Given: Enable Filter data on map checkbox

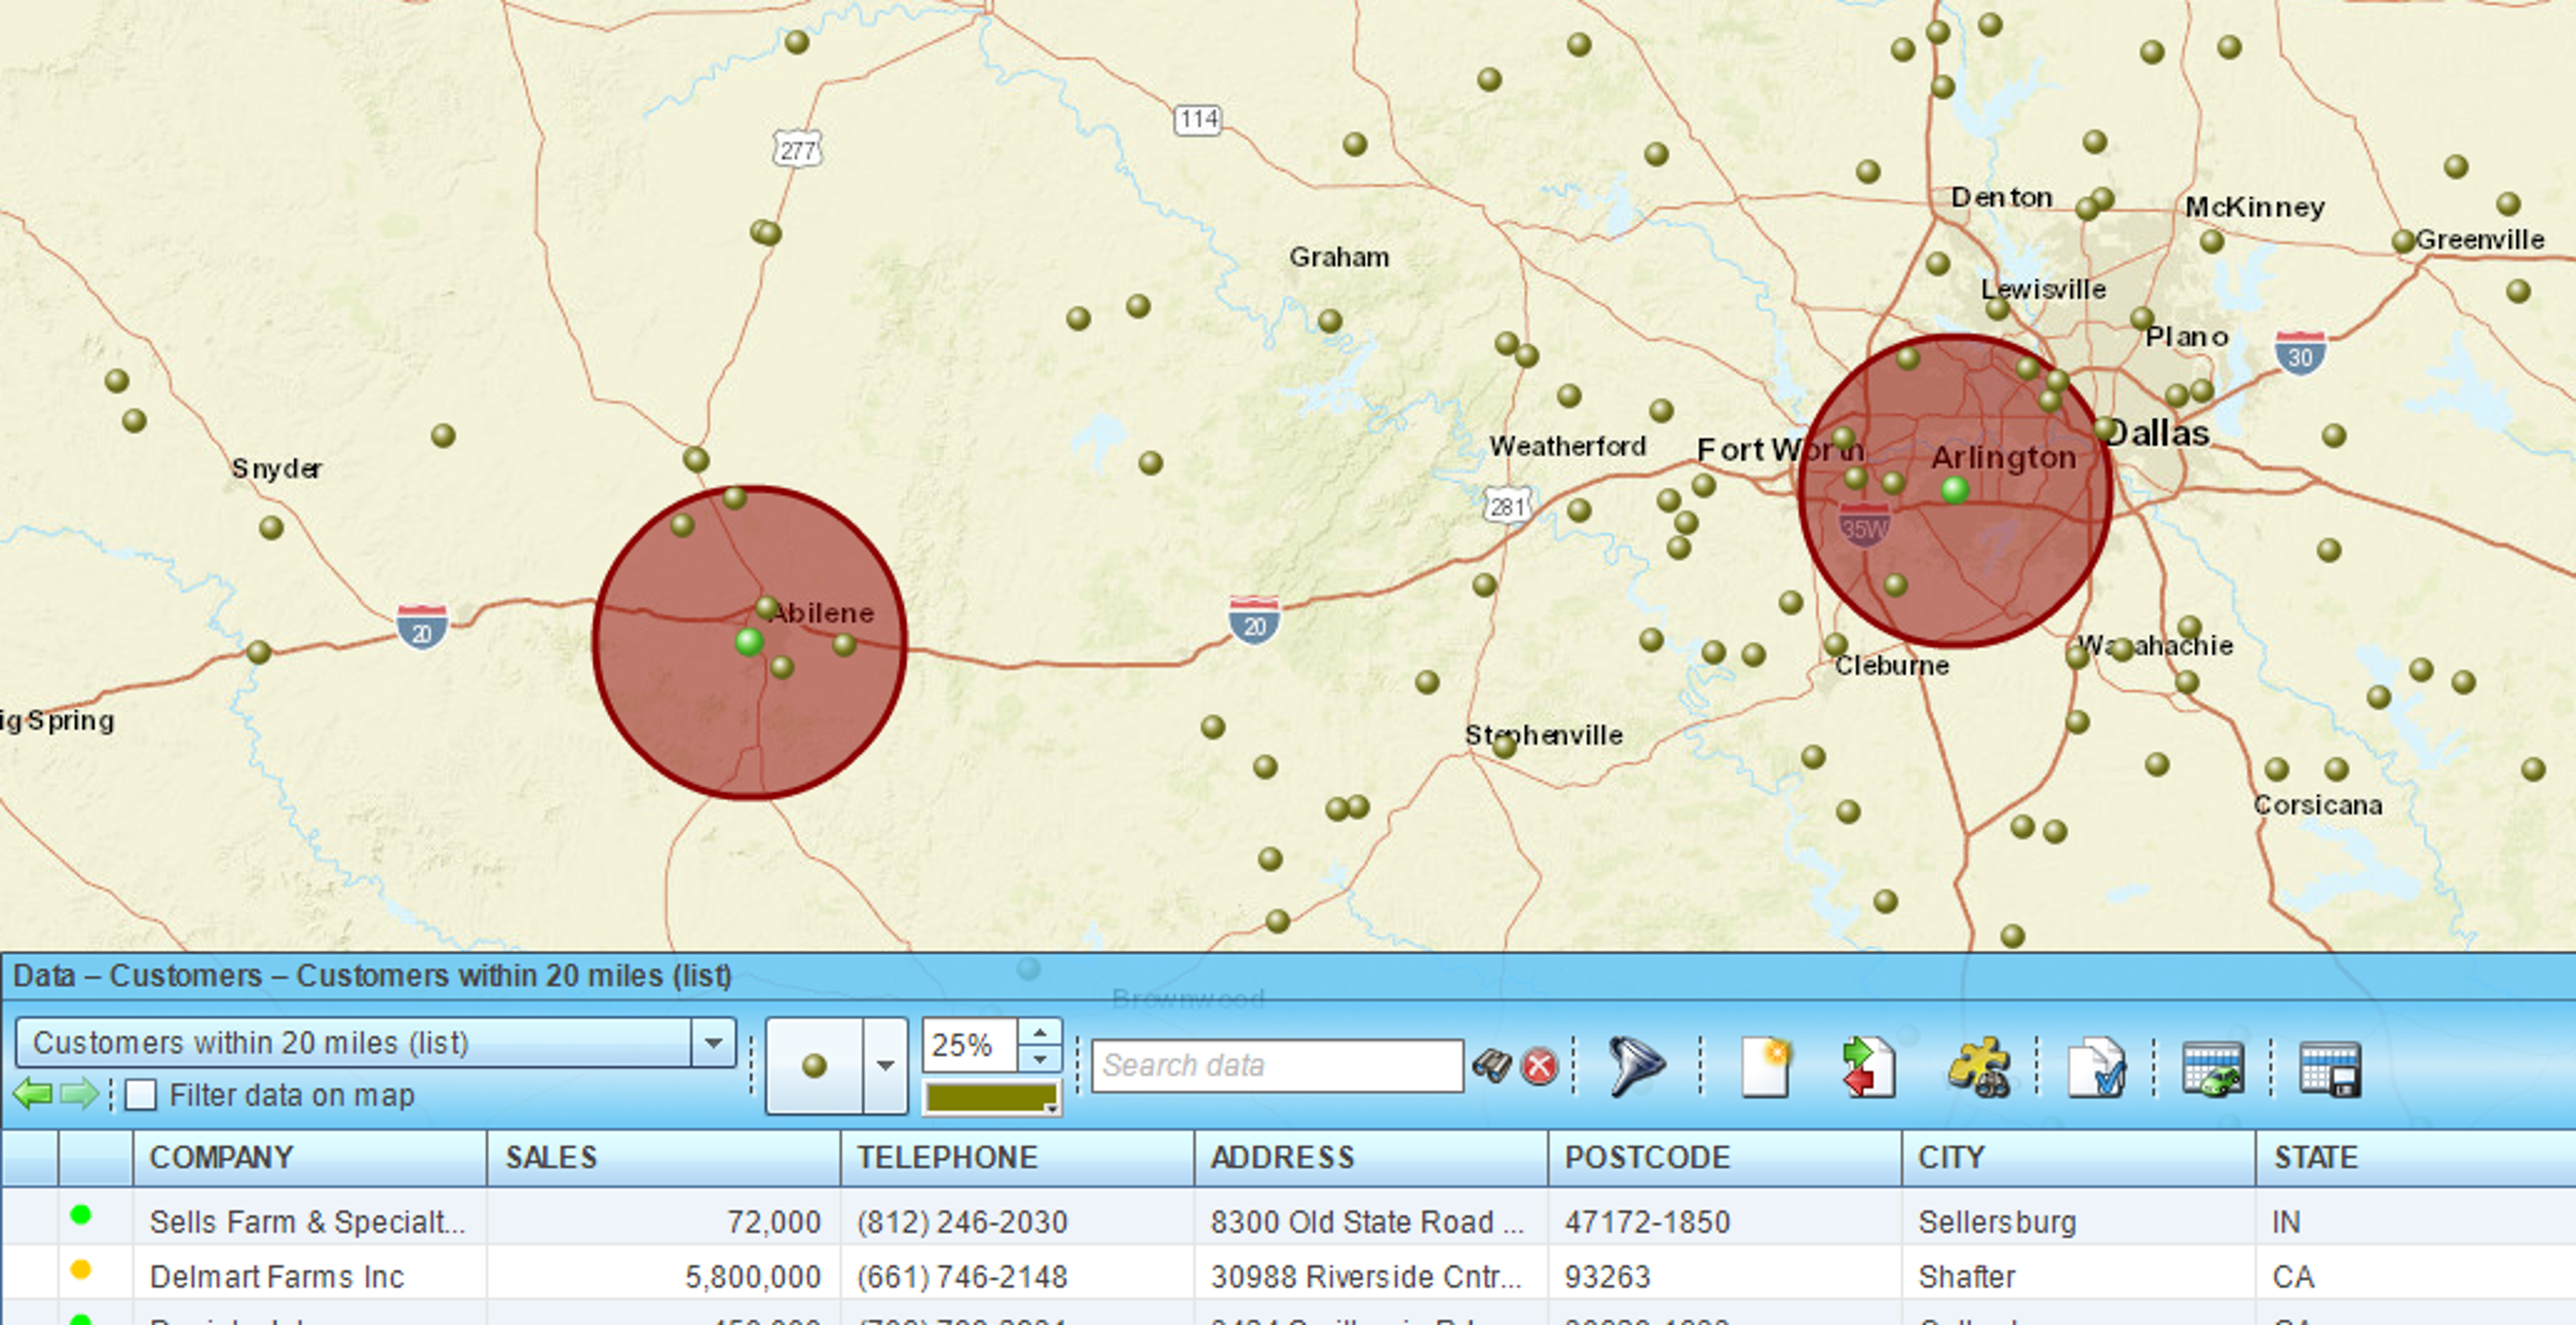Looking at the screenshot, I should (141, 1095).
